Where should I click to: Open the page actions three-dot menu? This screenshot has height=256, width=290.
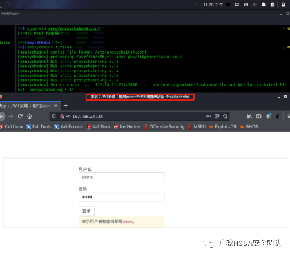[209, 116]
